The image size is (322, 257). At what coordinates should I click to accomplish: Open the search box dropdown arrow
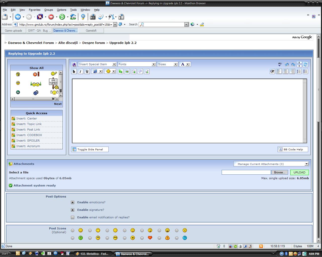point(186,24)
